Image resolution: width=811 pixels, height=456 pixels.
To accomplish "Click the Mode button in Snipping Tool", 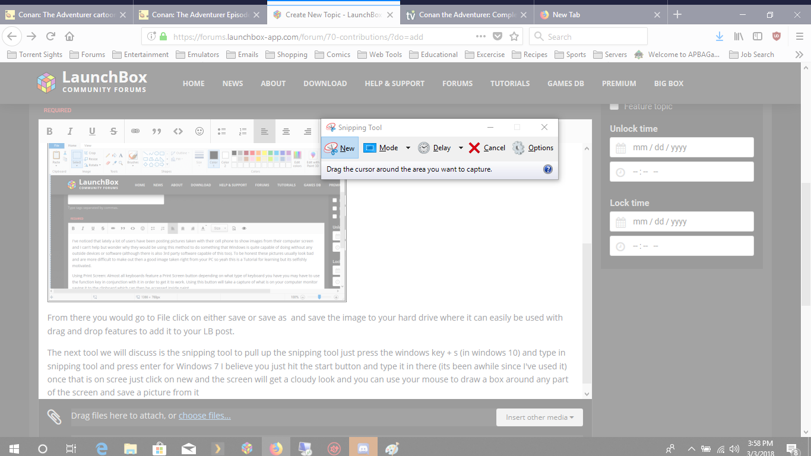I will pyautogui.click(x=381, y=148).
